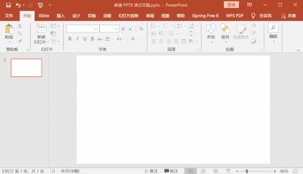Toggle Bold formatting
The height and width of the screenshot is (174, 303).
(x=70, y=39)
